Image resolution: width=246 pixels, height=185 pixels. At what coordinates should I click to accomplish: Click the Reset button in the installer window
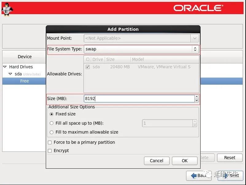click(230, 158)
